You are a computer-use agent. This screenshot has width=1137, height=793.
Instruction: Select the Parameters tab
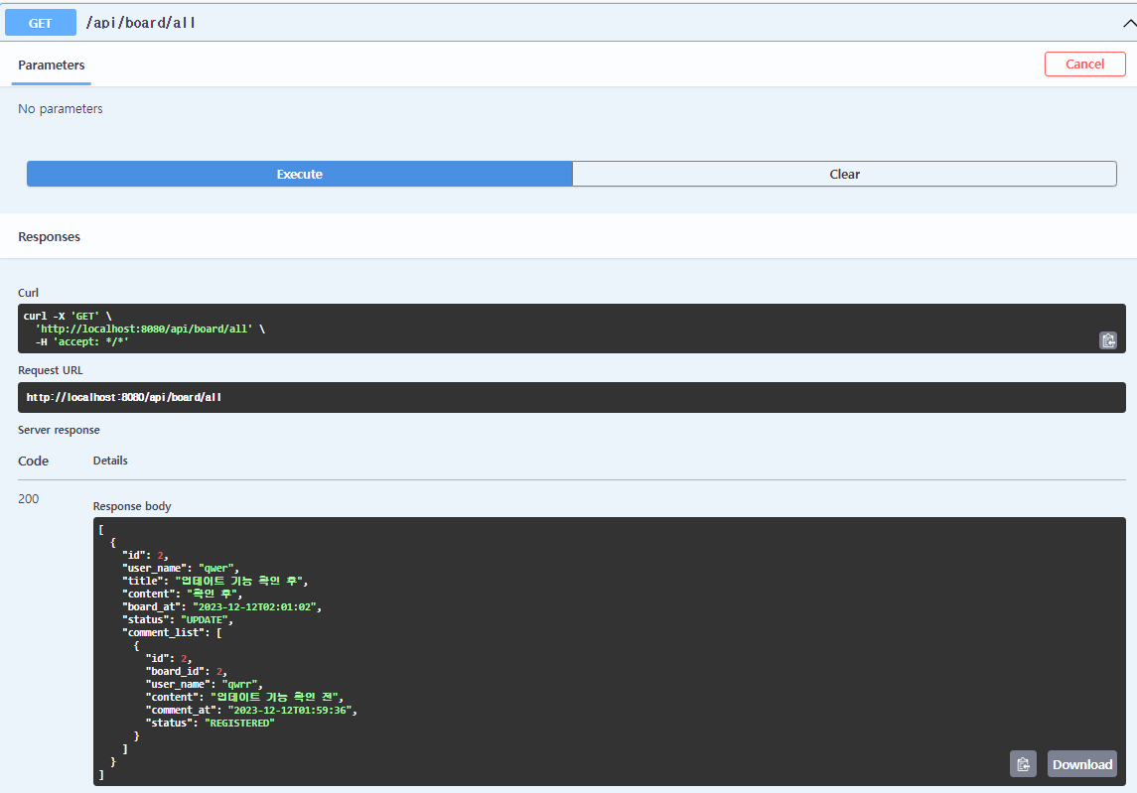click(x=52, y=66)
